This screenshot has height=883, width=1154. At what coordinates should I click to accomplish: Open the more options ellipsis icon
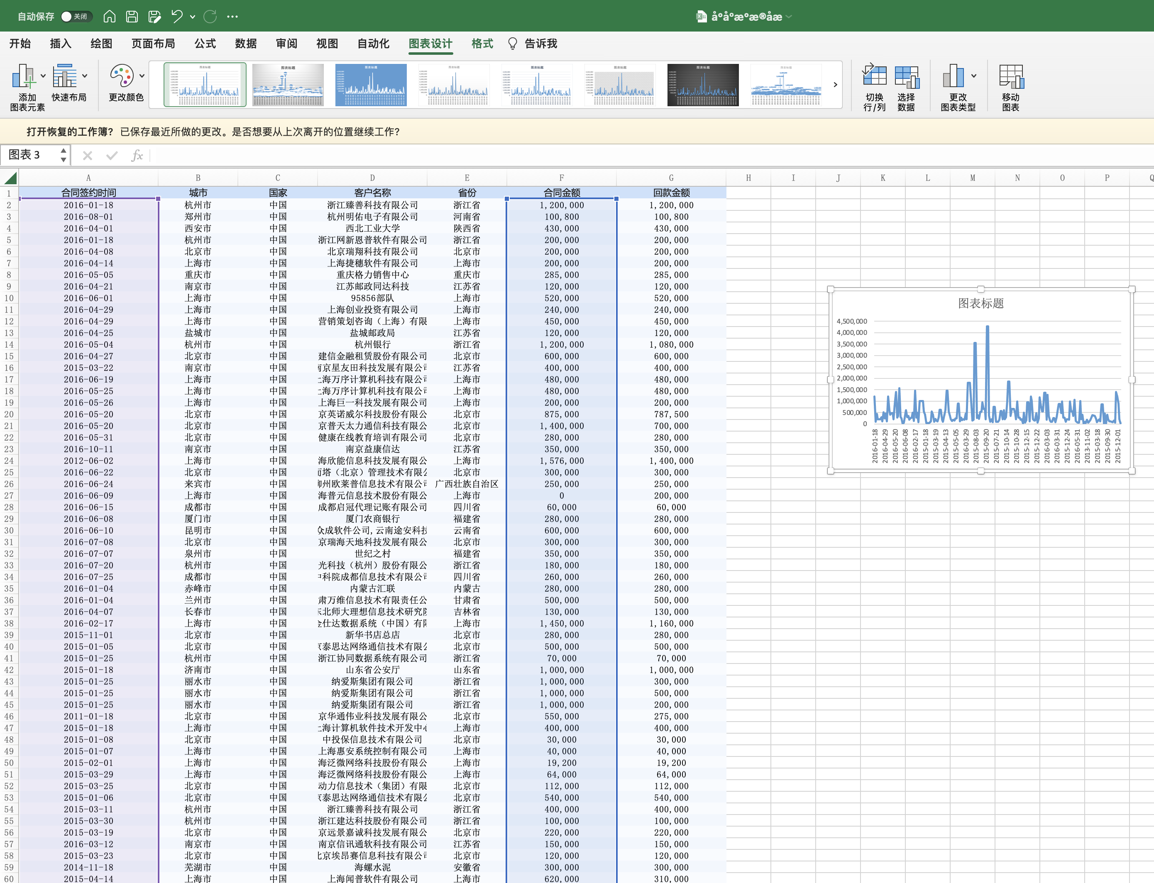pos(232,16)
